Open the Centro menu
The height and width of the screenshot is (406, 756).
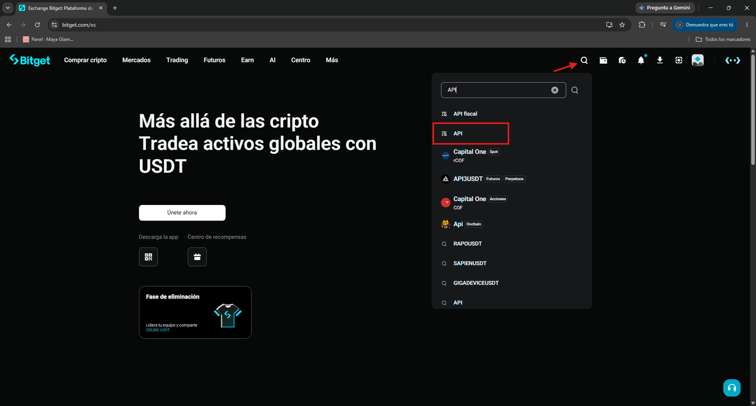click(x=301, y=60)
